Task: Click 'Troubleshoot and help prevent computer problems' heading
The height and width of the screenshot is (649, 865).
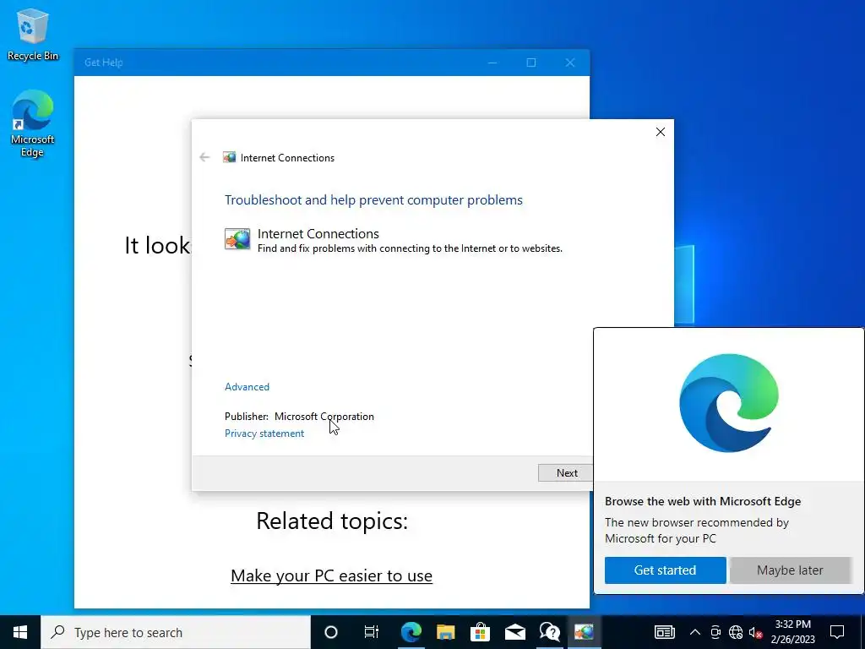Action: pos(373,199)
